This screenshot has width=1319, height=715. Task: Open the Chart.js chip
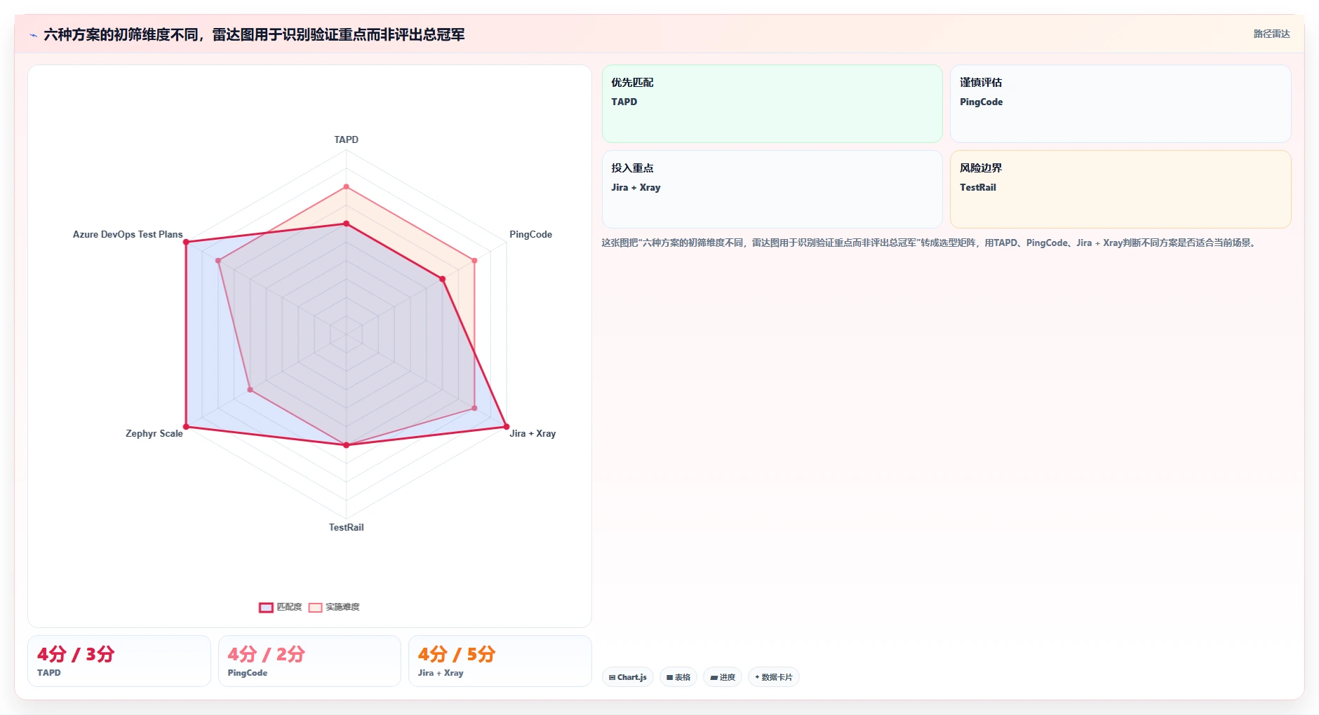(628, 677)
